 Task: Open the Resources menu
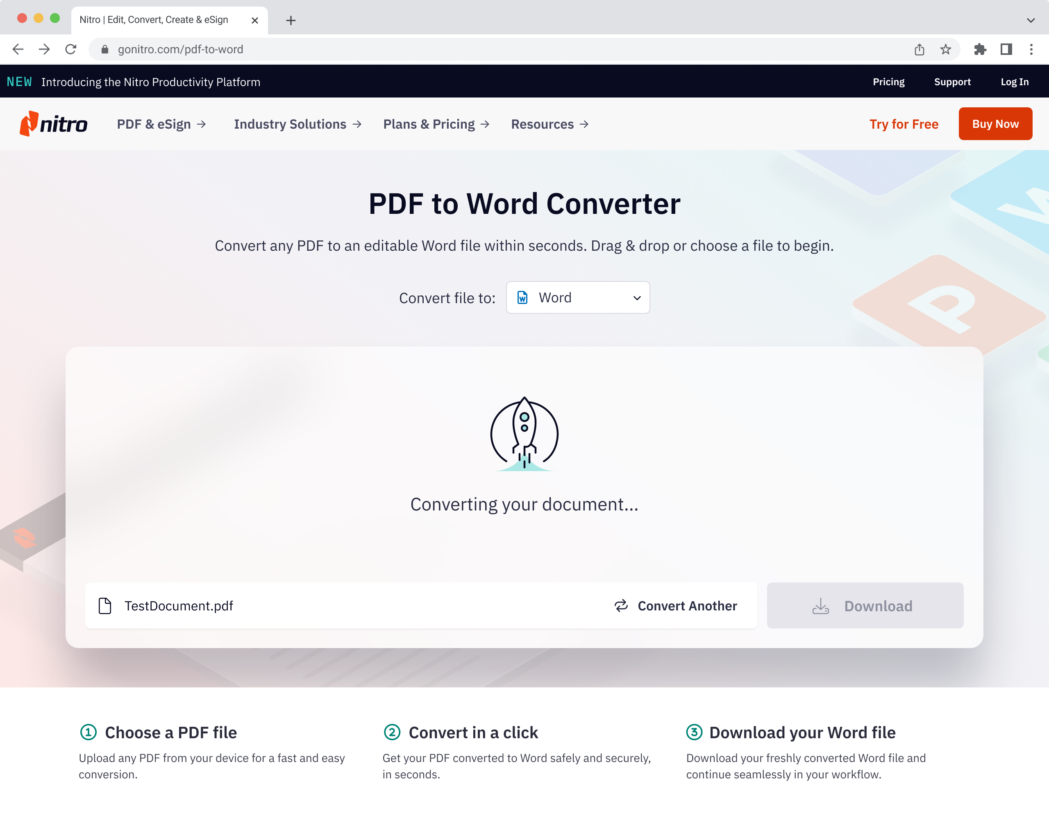549,124
